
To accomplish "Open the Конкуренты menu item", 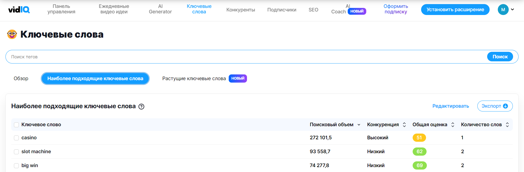I will (241, 10).
